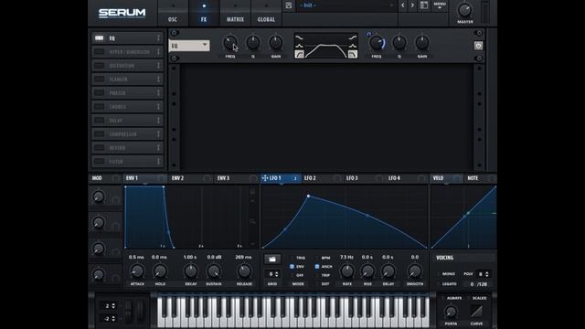Viewport: 585px width, 329px height.
Task: Enable the Compressor effect switch
Action: point(100,134)
